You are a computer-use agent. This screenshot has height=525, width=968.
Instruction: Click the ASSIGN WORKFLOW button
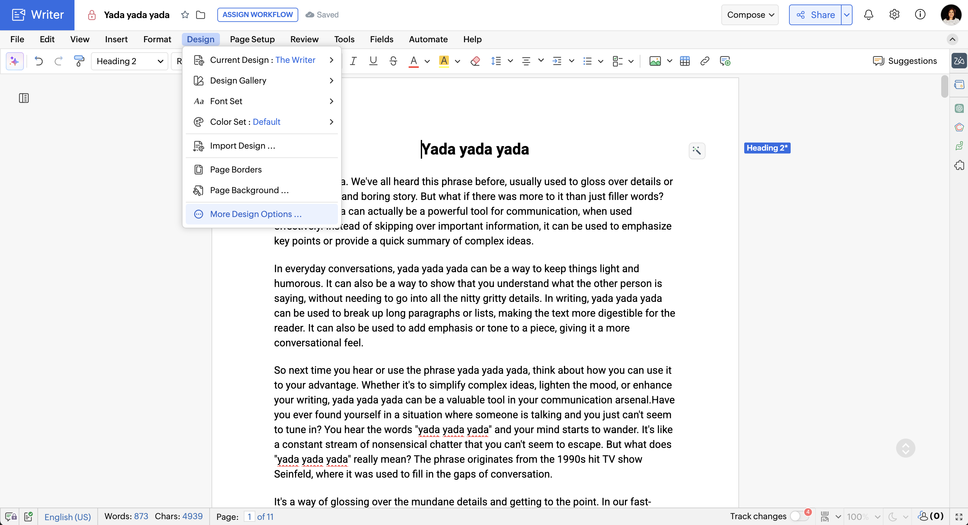tap(257, 15)
